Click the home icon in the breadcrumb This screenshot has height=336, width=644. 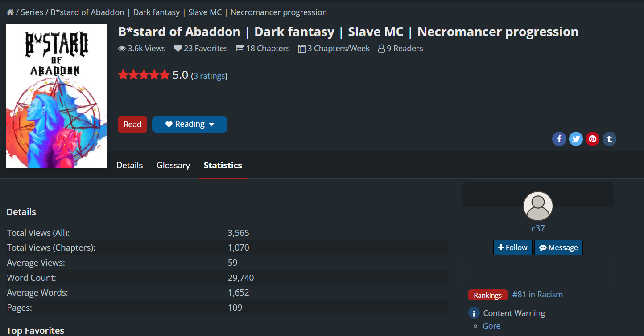10,12
